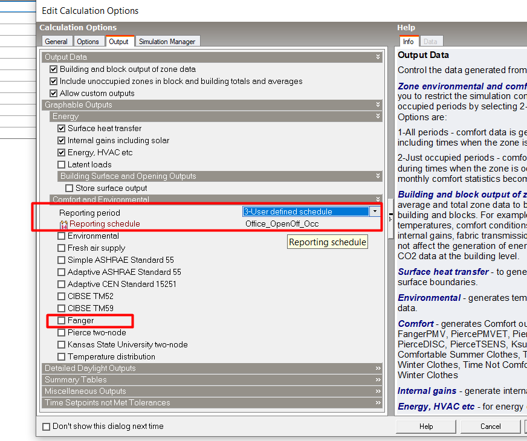Check Adaptive ASHRAE Standard 55

61,272
